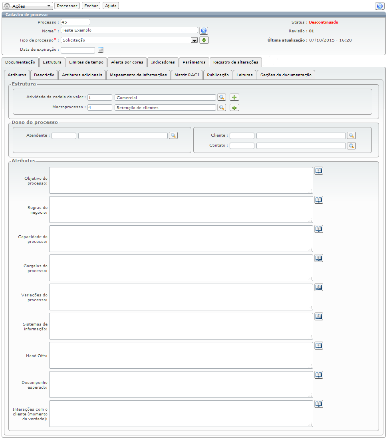Click the Atendente magnifier search icon

coord(173,136)
